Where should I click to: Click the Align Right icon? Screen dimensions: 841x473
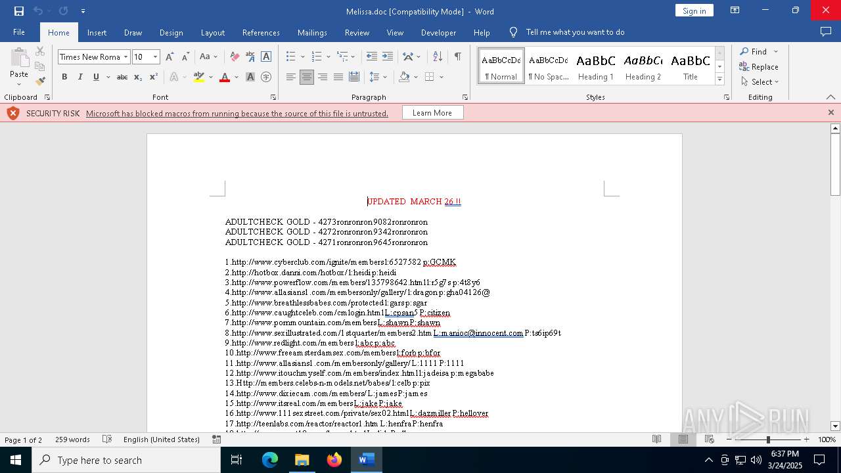[x=323, y=77]
